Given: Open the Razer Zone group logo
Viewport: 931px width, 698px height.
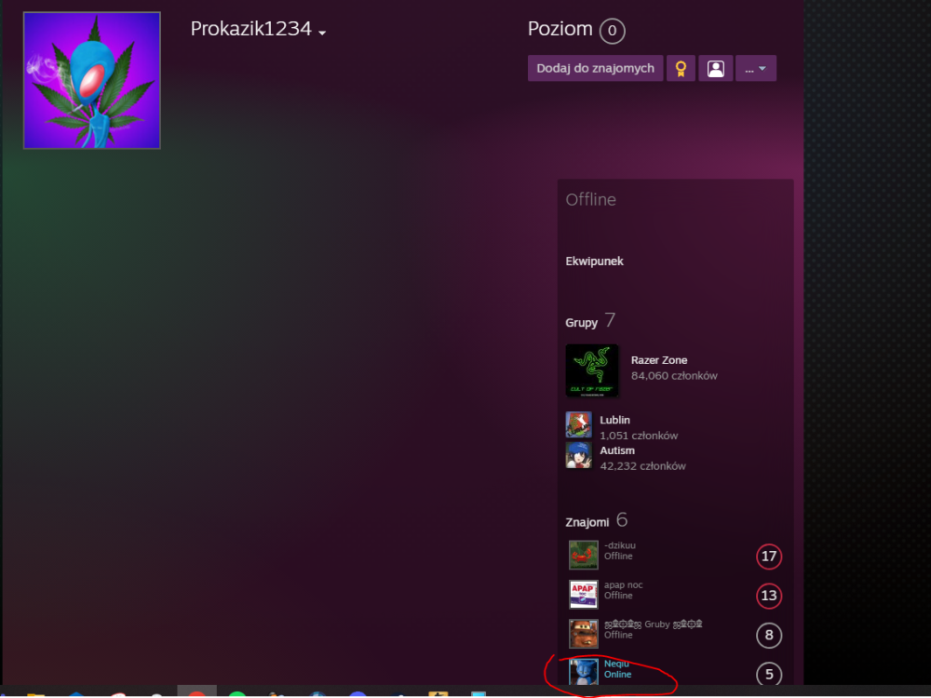Looking at the screenshot, I should [591, 370].
